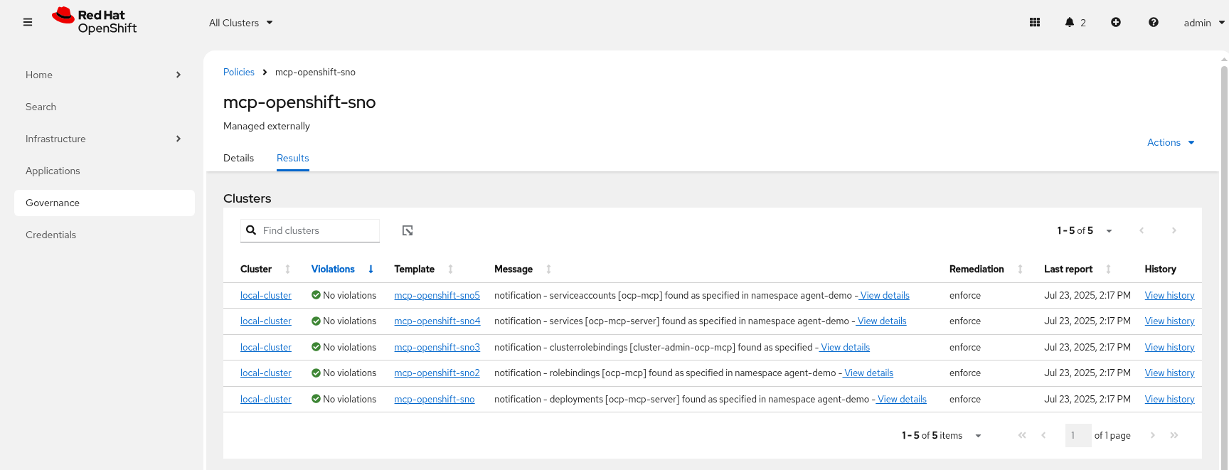The height and width of the screenshot is (470, 1229).
Task: Expand the Infrastructure navigation section
Action: click(x=104, y=139)
